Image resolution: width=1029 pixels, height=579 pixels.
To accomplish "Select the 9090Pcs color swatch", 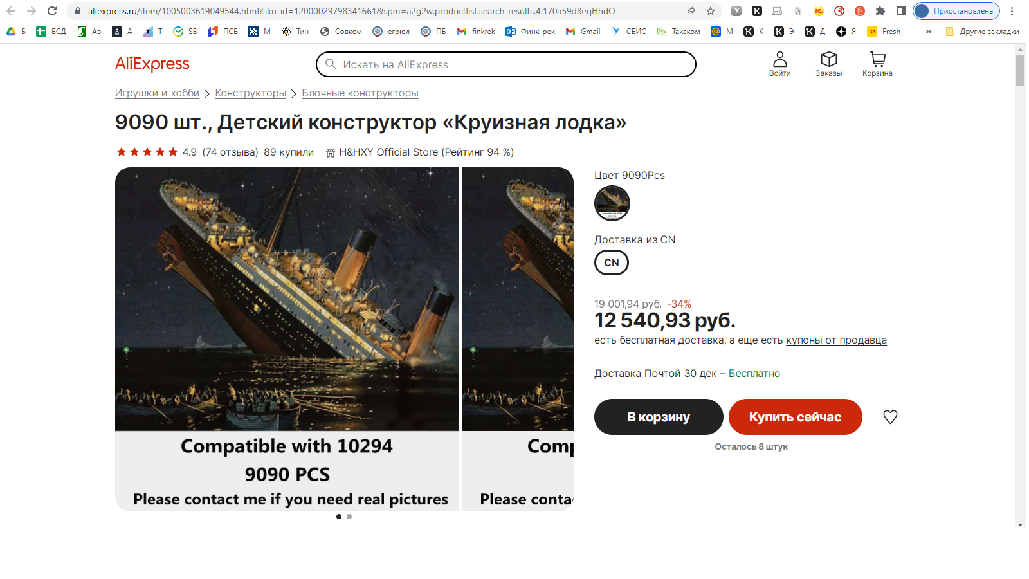I will click(x=612, y=203).
